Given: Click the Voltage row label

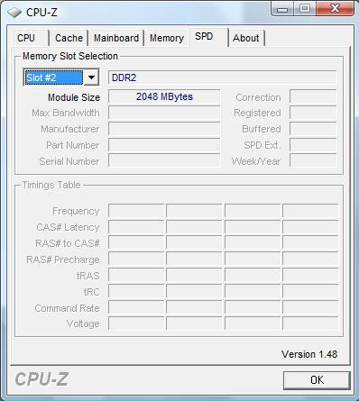Looking at the screenshot, I should click(x=83, y=324).
